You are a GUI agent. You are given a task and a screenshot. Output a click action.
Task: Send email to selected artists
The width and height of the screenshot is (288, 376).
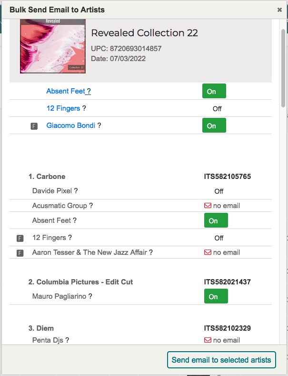221,360
